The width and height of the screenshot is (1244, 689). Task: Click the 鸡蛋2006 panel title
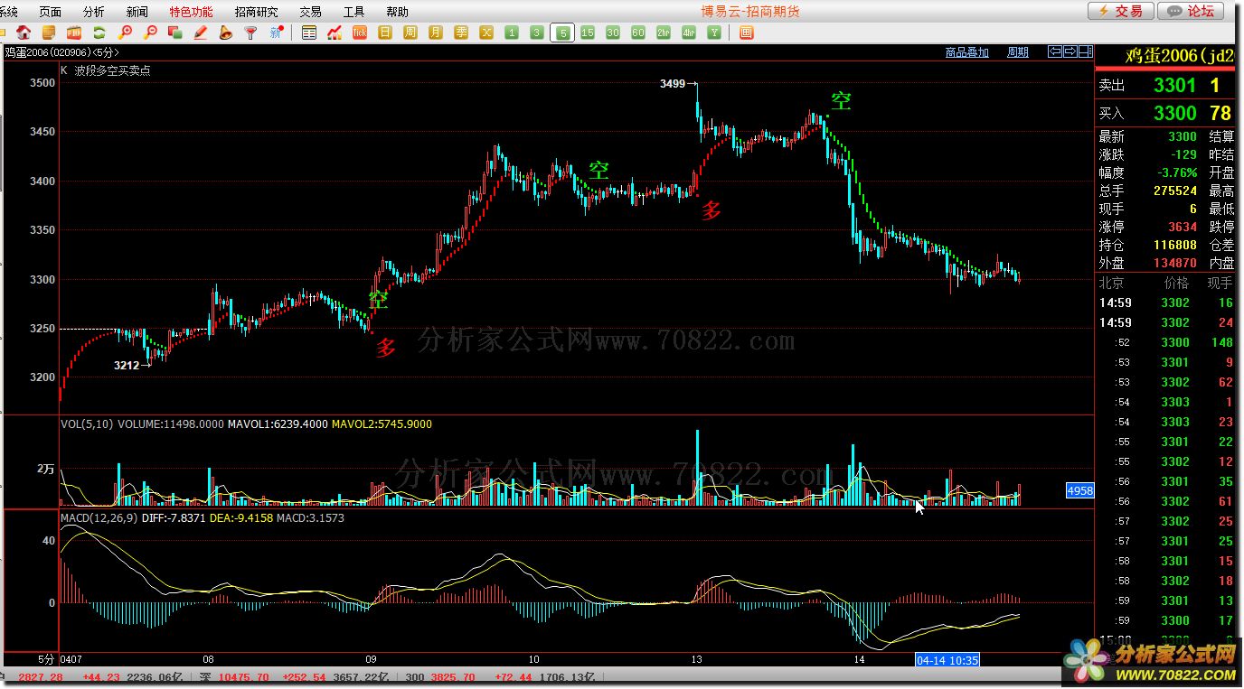[1180, 56]
